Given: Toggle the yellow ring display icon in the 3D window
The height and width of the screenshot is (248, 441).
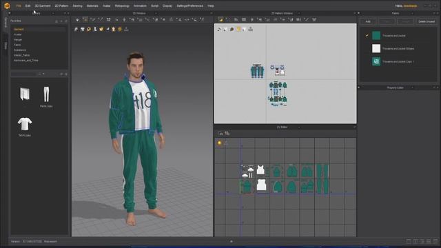Looking at the screenshot, I should coord(89,29).
